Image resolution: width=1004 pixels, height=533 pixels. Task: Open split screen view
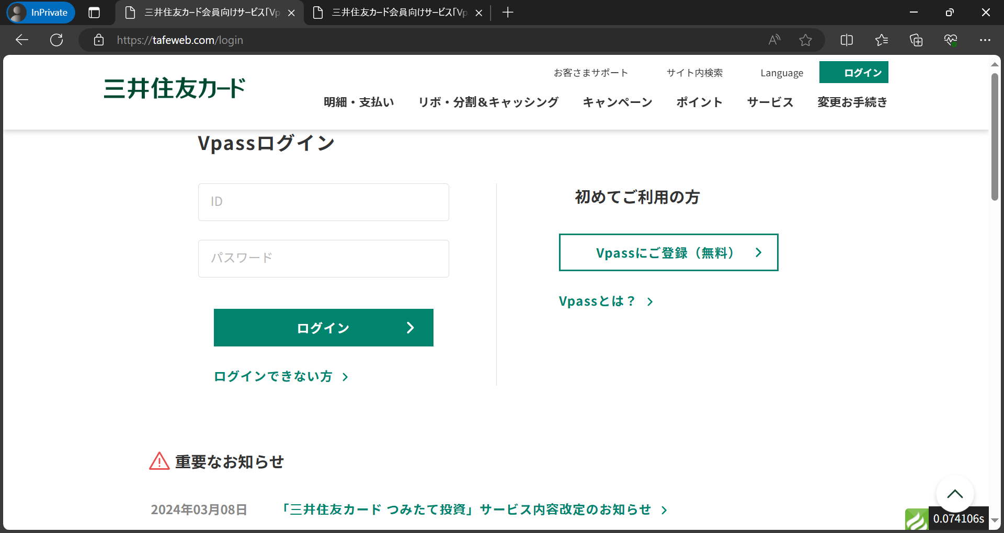(x=847, y=40)
